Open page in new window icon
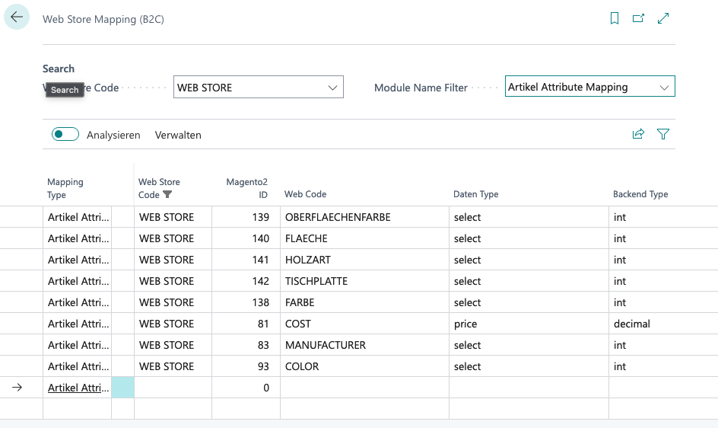Viewport: 718px width, 428px height. coord(638,18)
